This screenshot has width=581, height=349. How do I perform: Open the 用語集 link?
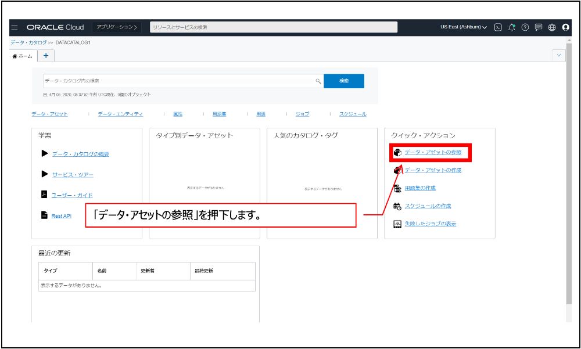coord(220,114)
